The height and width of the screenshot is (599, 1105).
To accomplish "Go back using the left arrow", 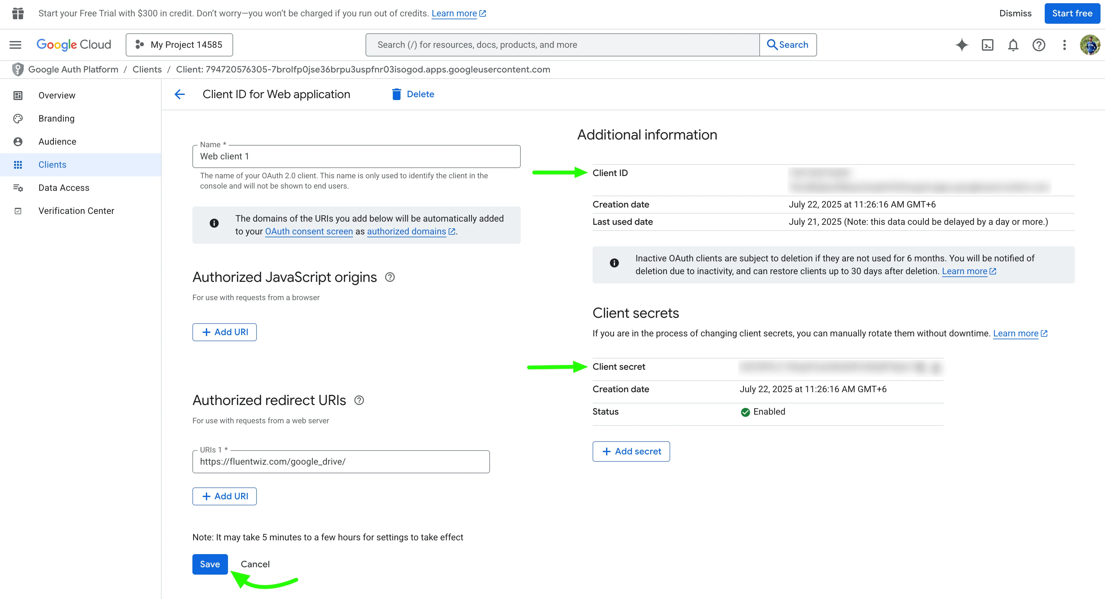I will (180, 94).
